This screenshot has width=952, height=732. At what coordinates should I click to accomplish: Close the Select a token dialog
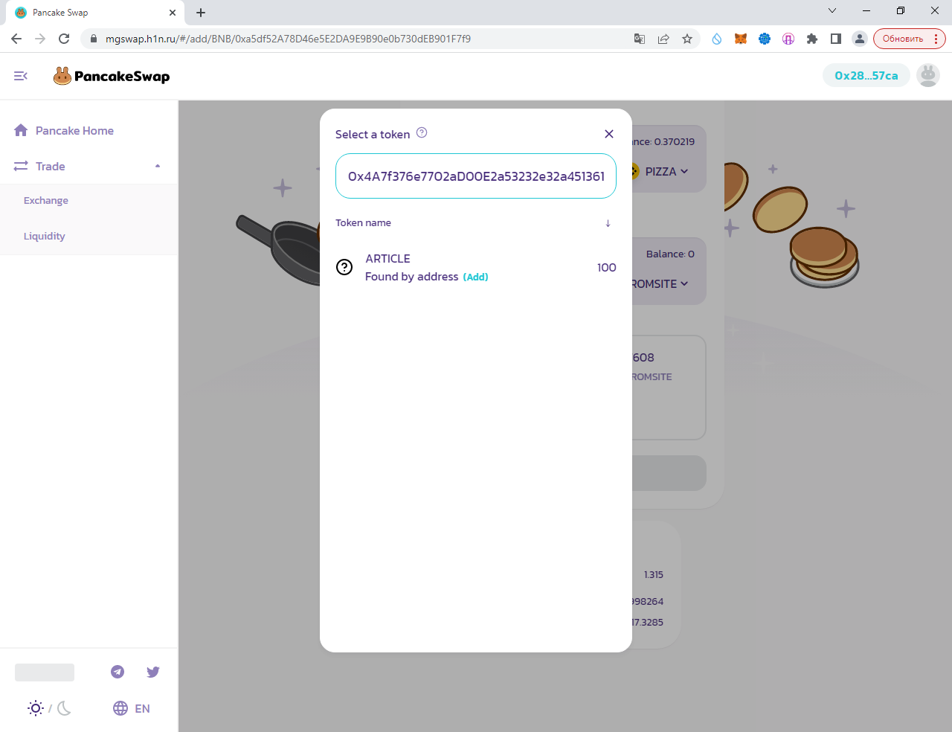tap(609, 134)
